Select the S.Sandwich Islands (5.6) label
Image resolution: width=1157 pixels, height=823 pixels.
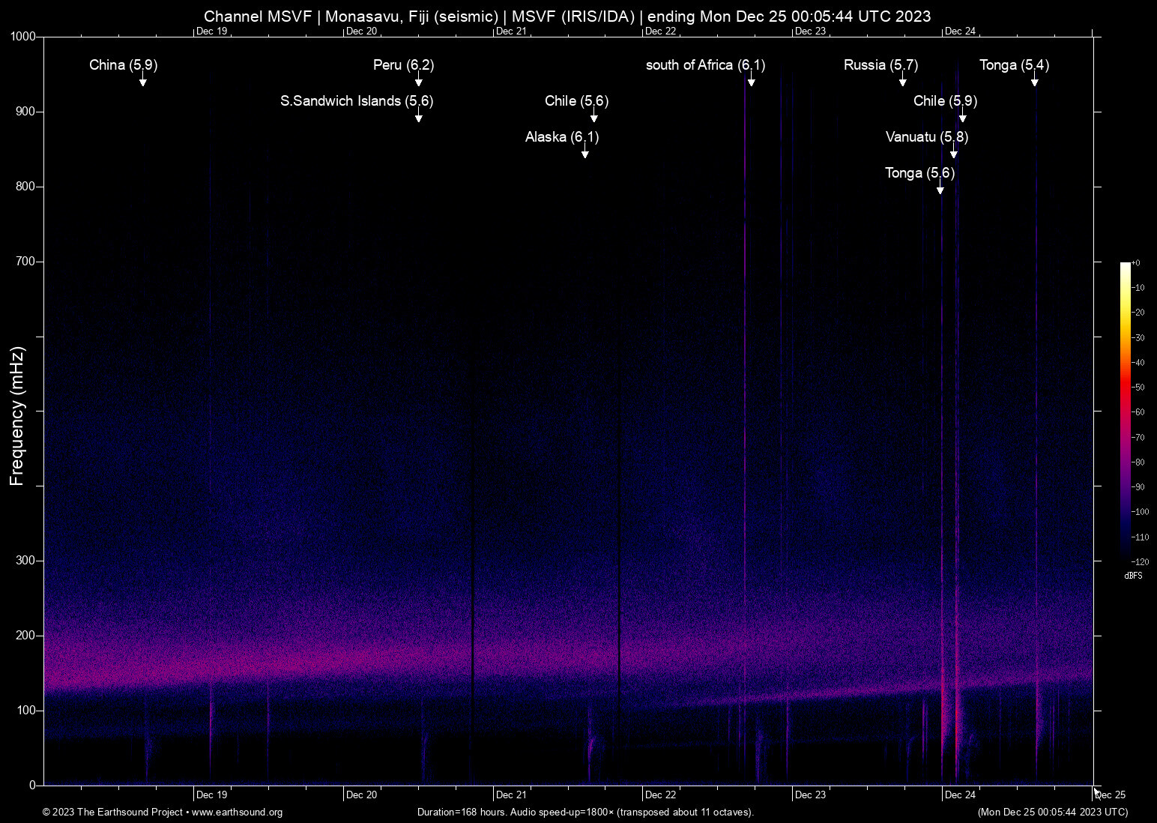356,100
